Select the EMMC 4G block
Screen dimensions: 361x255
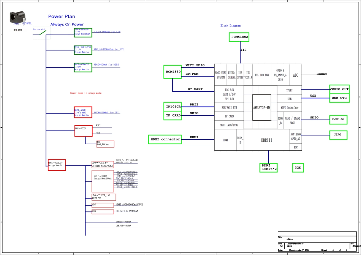[337, 120]
